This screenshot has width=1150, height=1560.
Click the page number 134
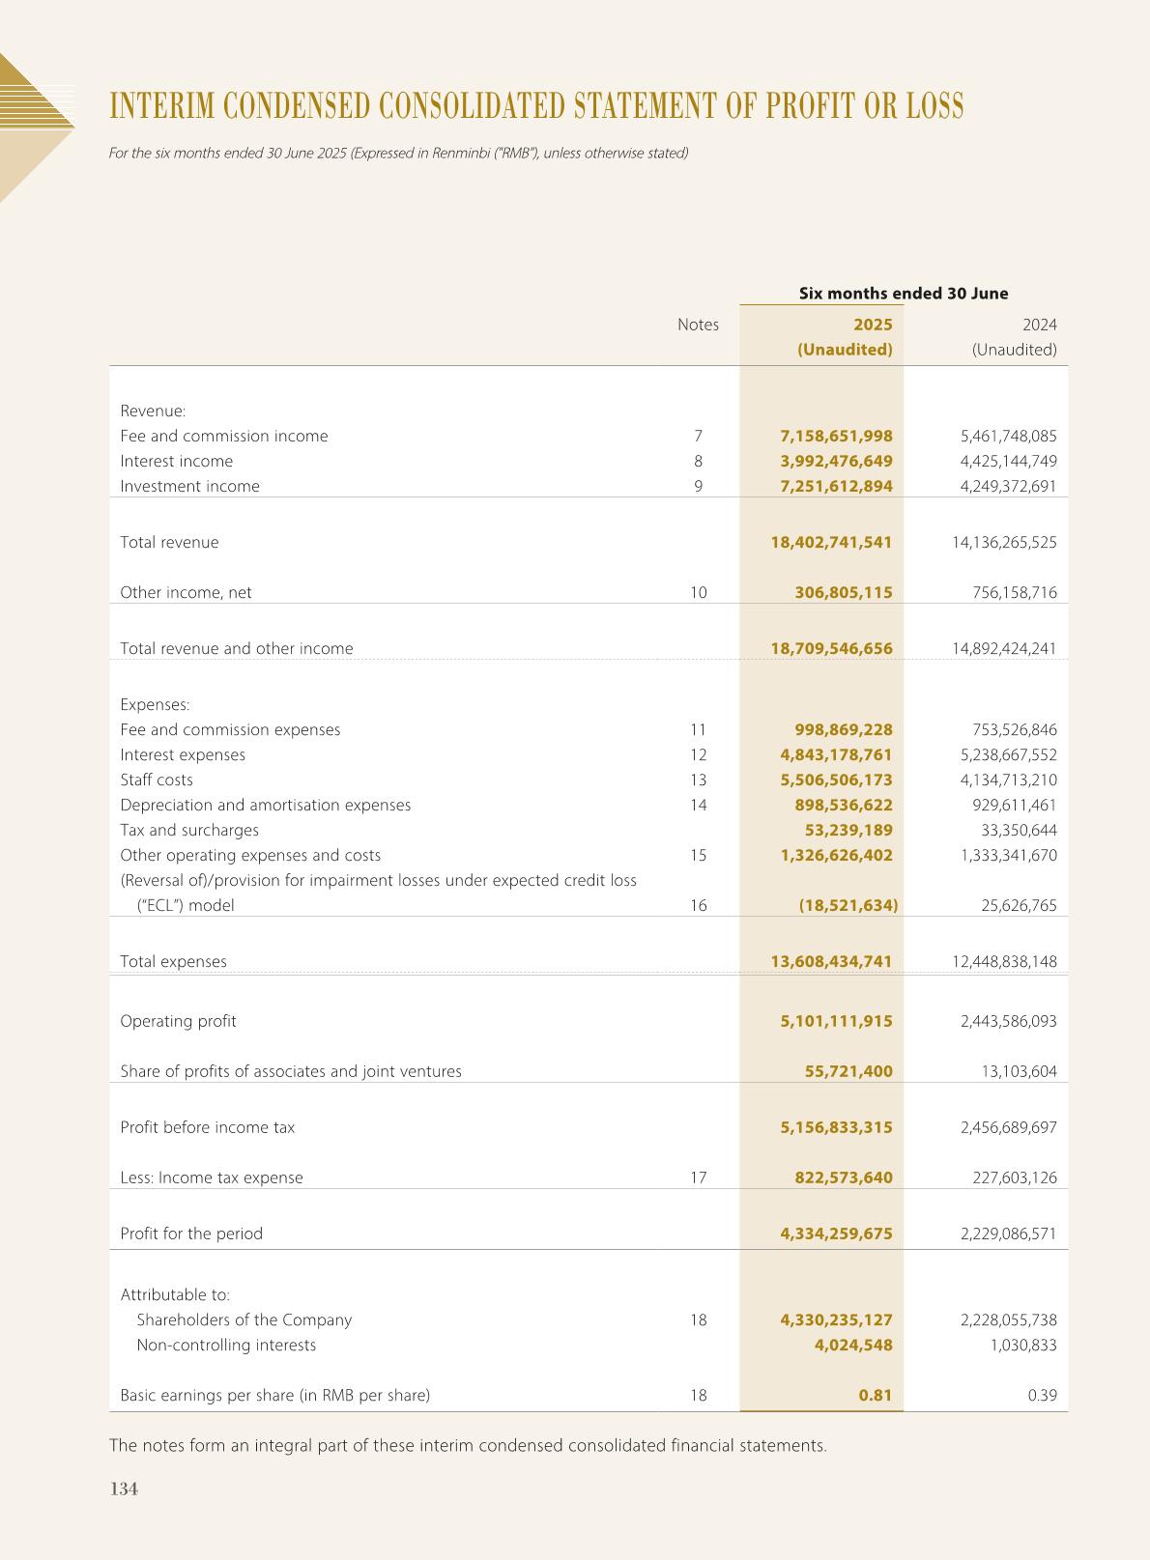click(x=124, y=1489)
